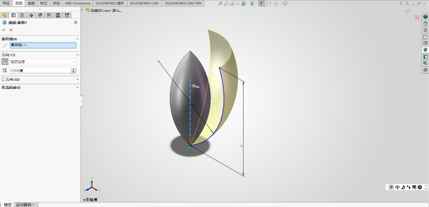Open the Design Library task pane tab
The image size is (429, 207).
[425, 30]
